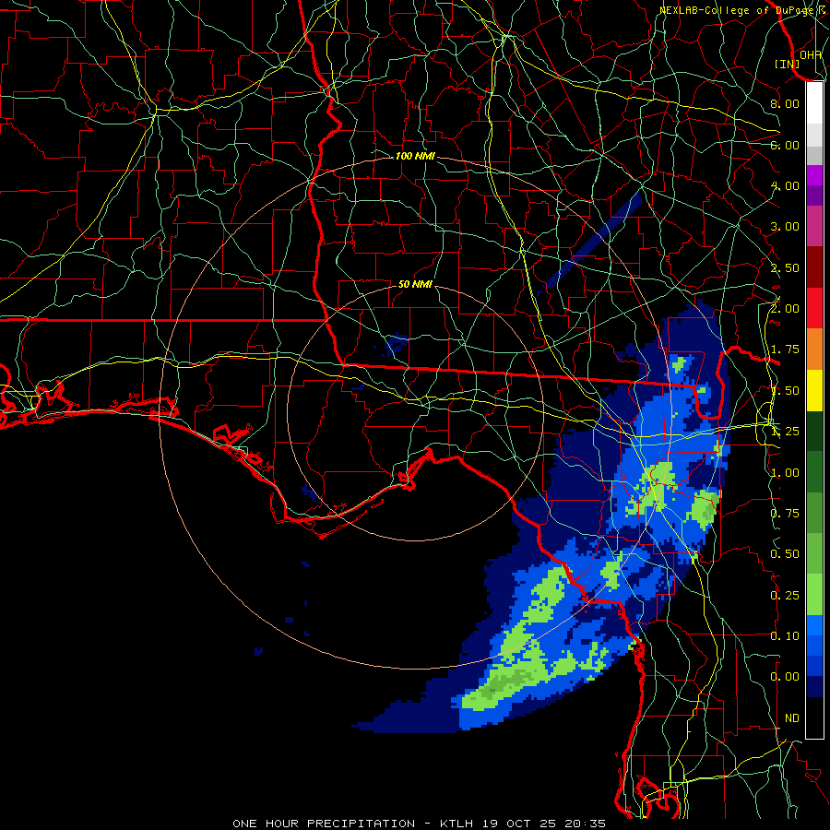Select the 19 OCT 25 date text
830x830 pixels.
(522, 824)
